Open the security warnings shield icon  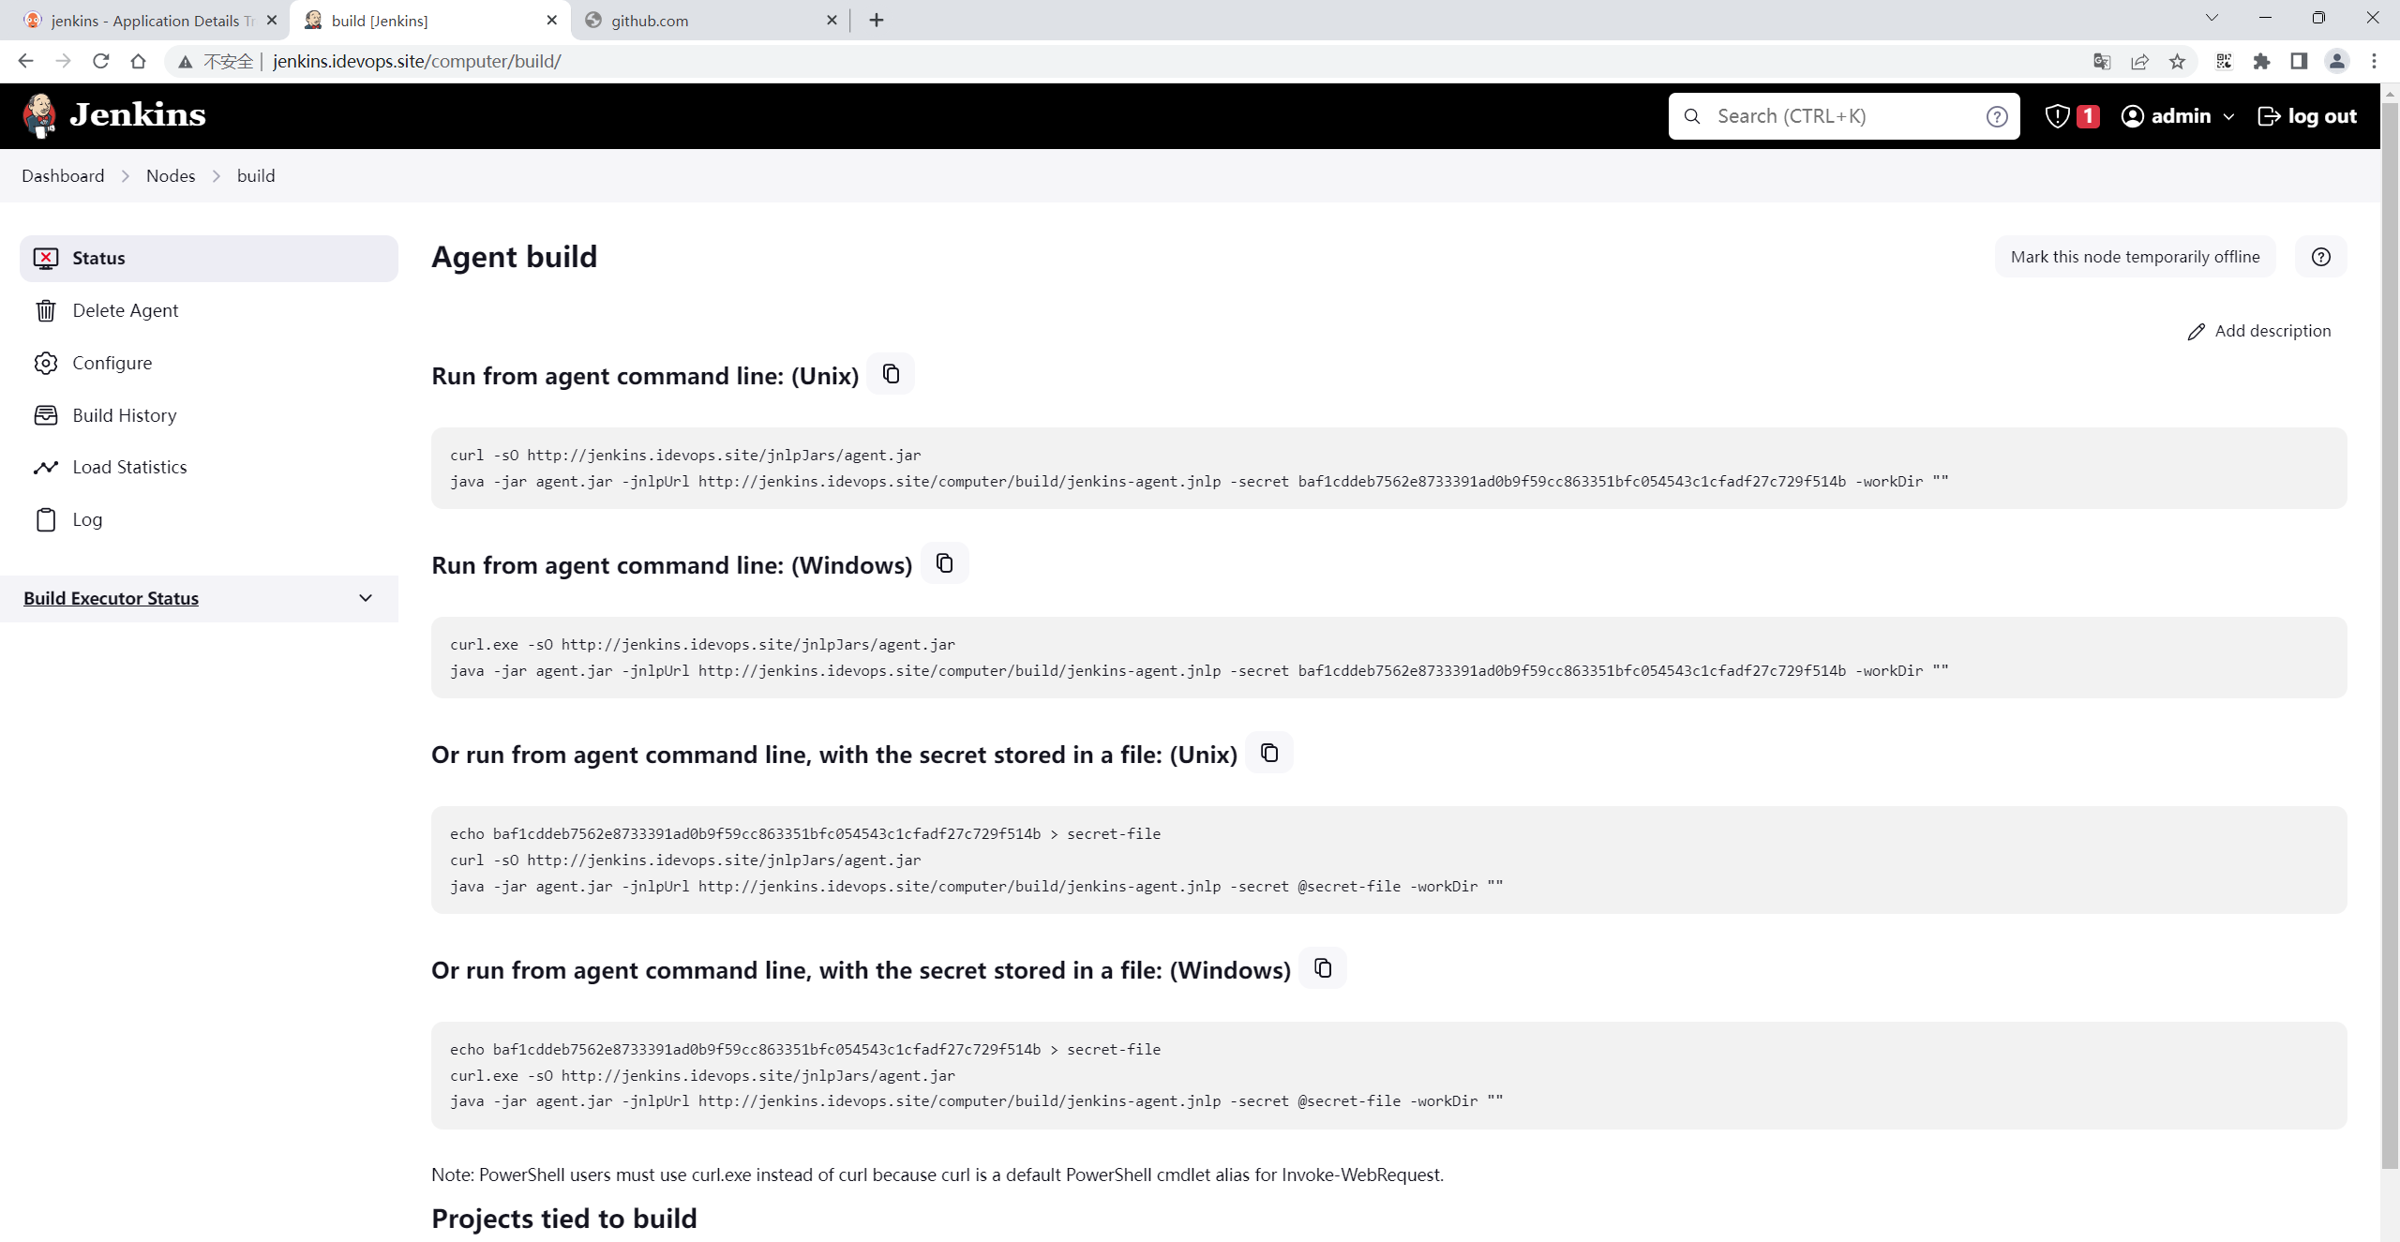point(2057,116)
